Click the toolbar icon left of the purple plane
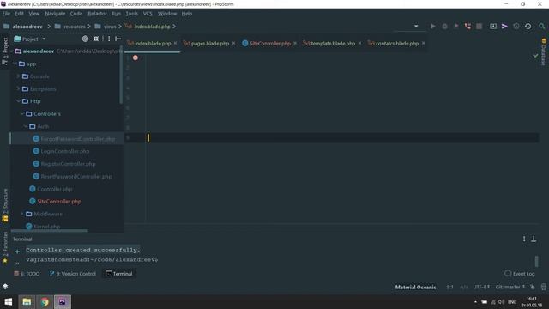Viewport: 549px width, 309px height. [x=493, y=27]
